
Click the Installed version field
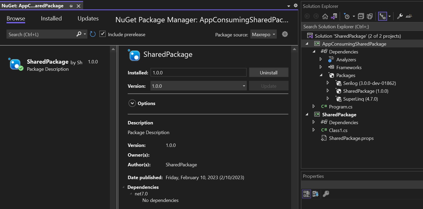[199, 73]
